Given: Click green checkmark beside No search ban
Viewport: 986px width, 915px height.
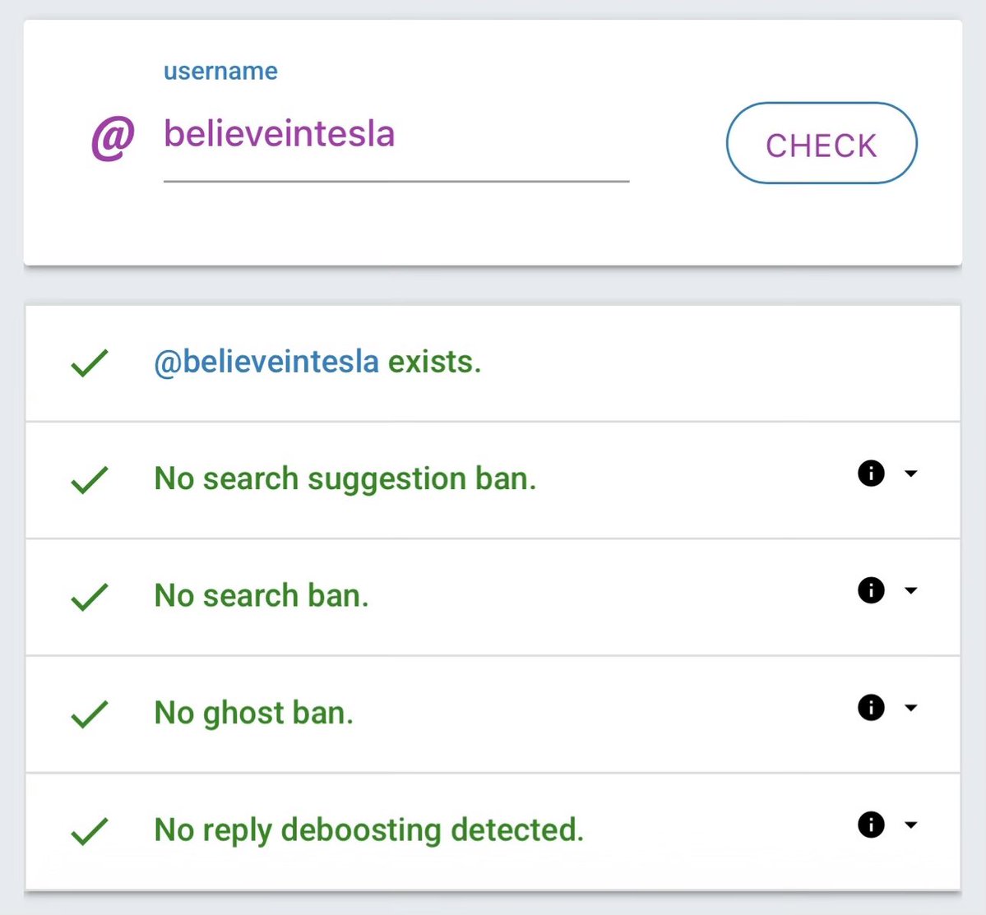Looking at the screenshot, I should [90, 597].
